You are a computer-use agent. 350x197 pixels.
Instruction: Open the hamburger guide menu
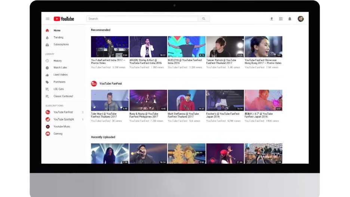point(47,19)
